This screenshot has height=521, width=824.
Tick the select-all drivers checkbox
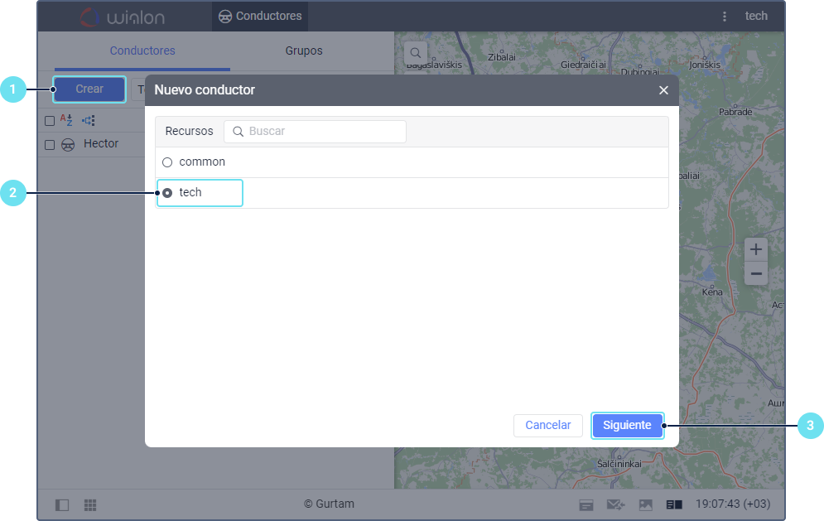point(50,121)
